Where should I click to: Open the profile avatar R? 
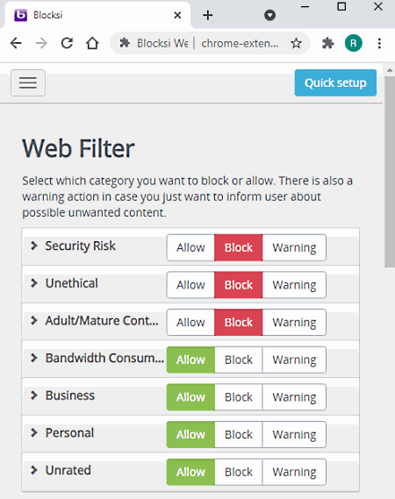[x=353, y=43]
